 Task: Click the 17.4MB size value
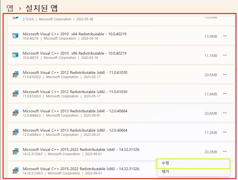211,94
